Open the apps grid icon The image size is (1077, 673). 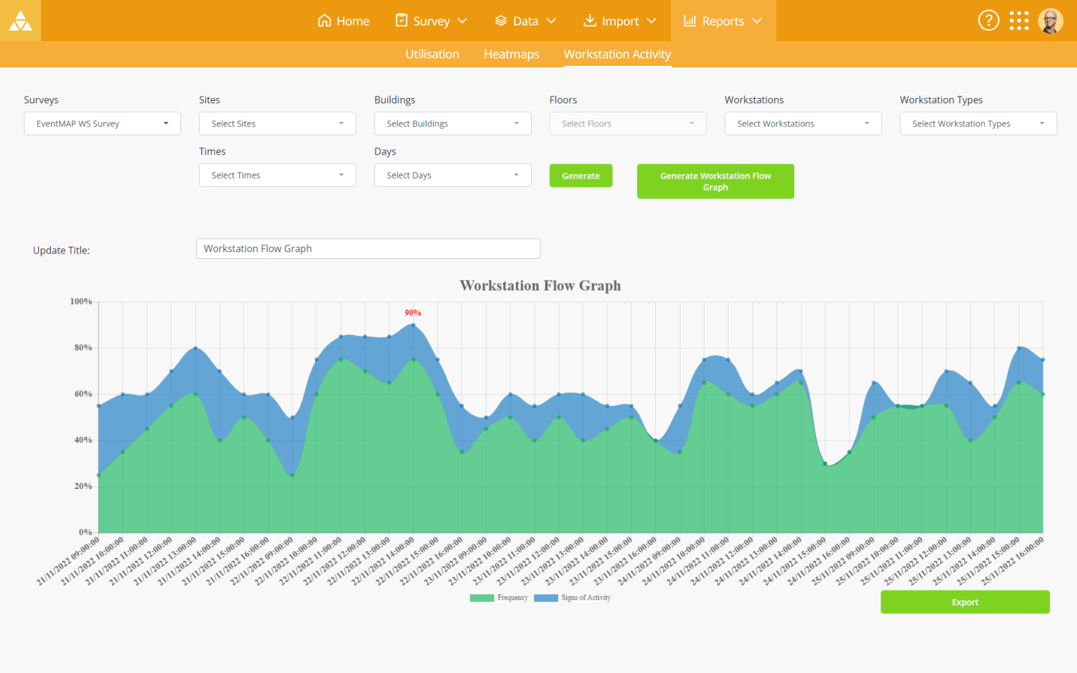1019,20
